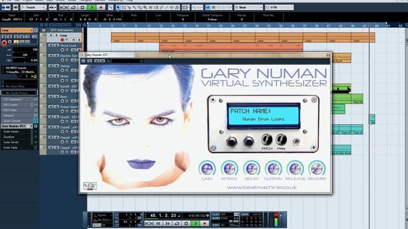Select the Mute X tool in toolbar
The width and height of the screenshot is (408, 229).
pos(150,8)
